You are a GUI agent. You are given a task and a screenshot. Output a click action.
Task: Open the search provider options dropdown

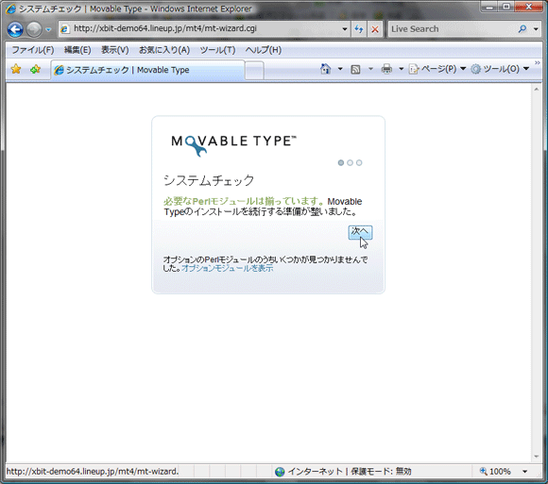click(536, 29)
